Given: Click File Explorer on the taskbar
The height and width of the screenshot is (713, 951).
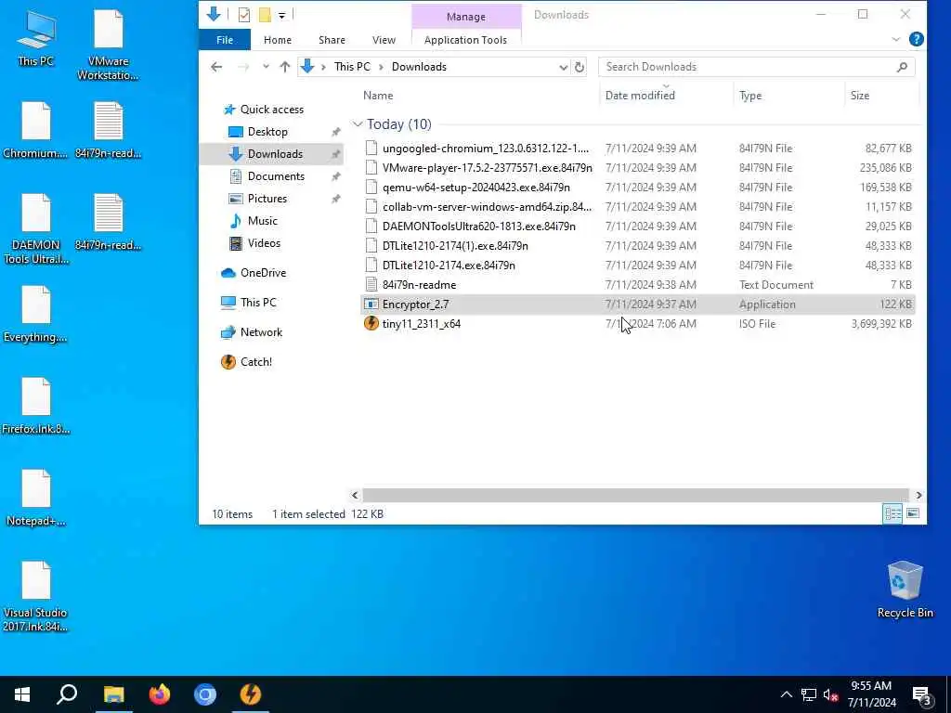Looking at the screenshot, I should click(x=113, y=694).
